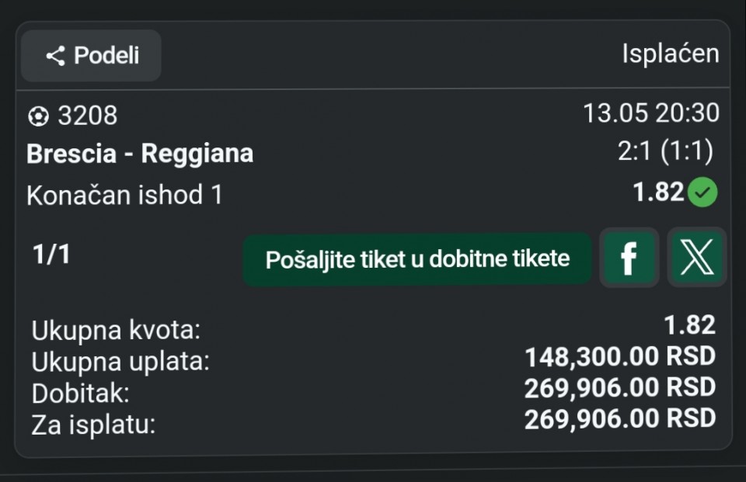Send ticket to winning tickets (Pošaljite tiket)
The image size is (746, 482).
pos(417,259)
